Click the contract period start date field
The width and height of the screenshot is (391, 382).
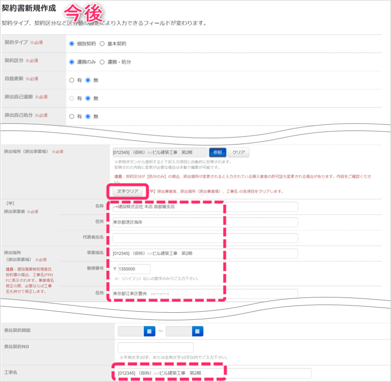[x=131, y=331]
